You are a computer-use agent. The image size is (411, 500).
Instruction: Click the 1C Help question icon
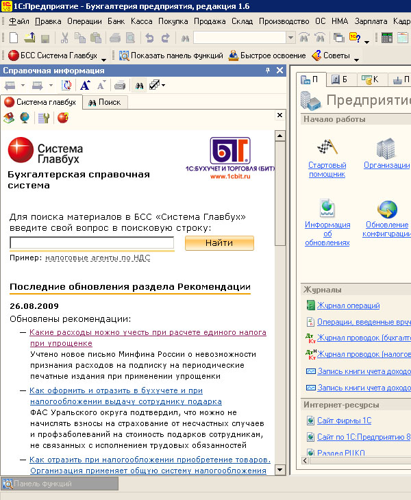(355, 38)
